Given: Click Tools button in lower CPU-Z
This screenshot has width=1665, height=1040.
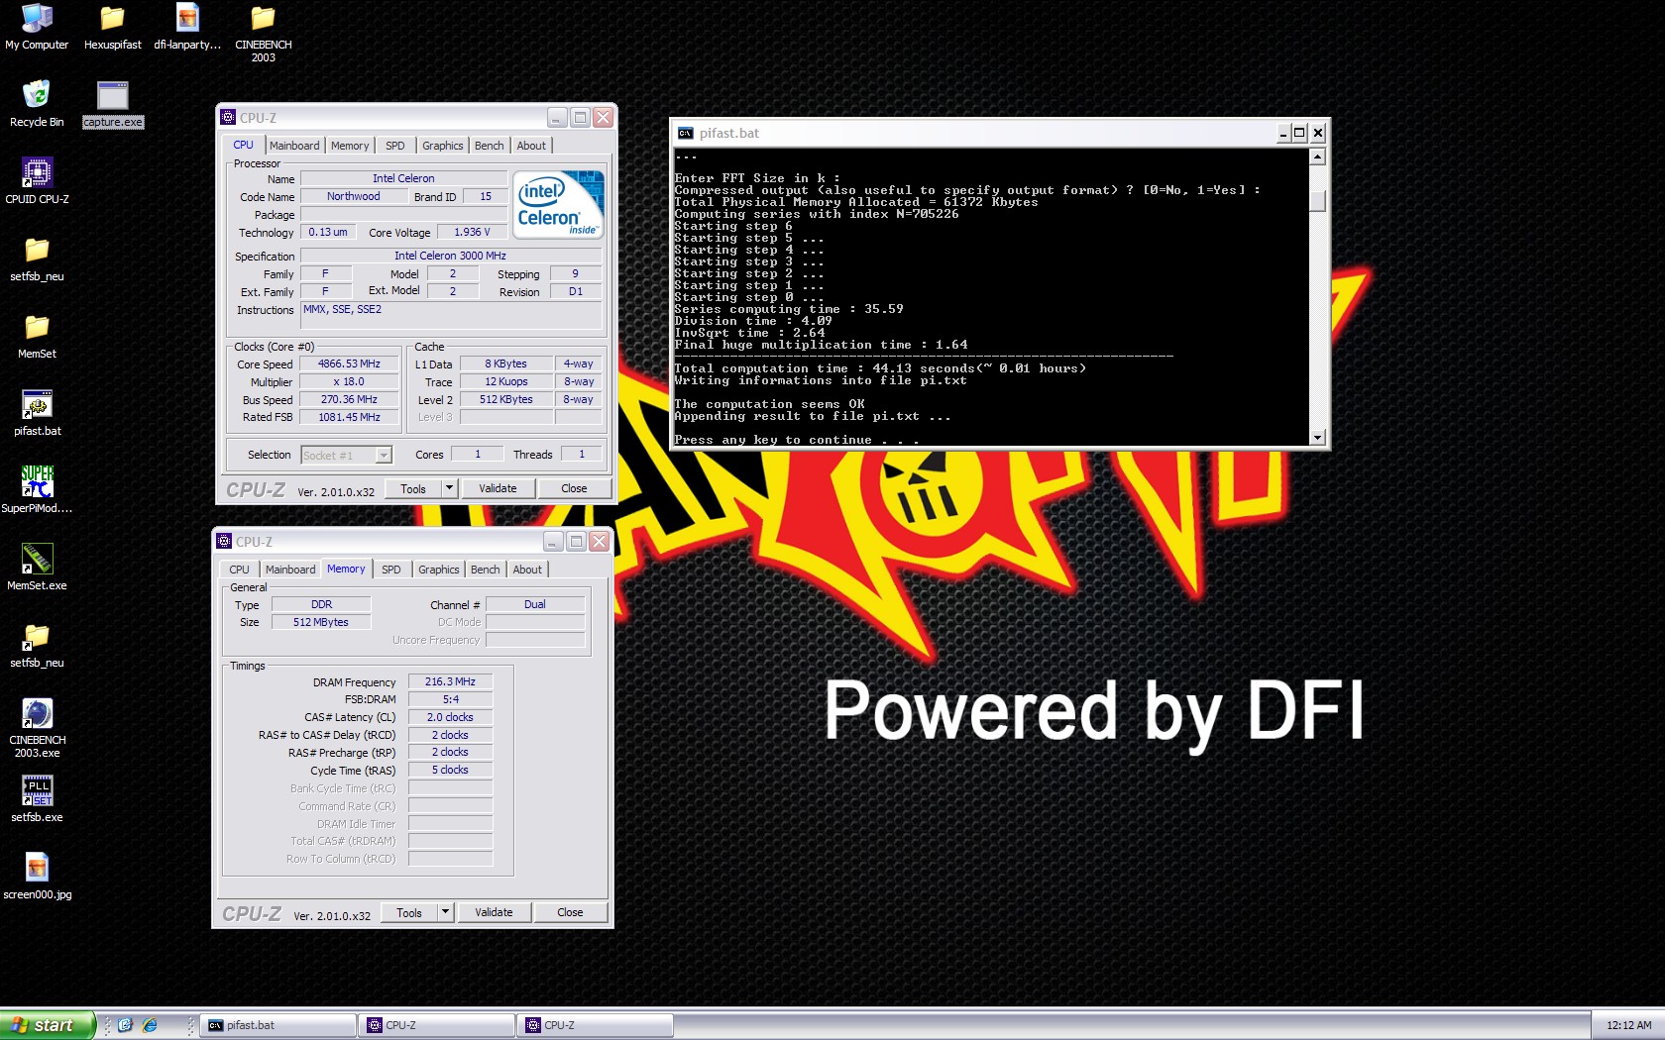Looking at the screenshot, I should tap(409, 912).
